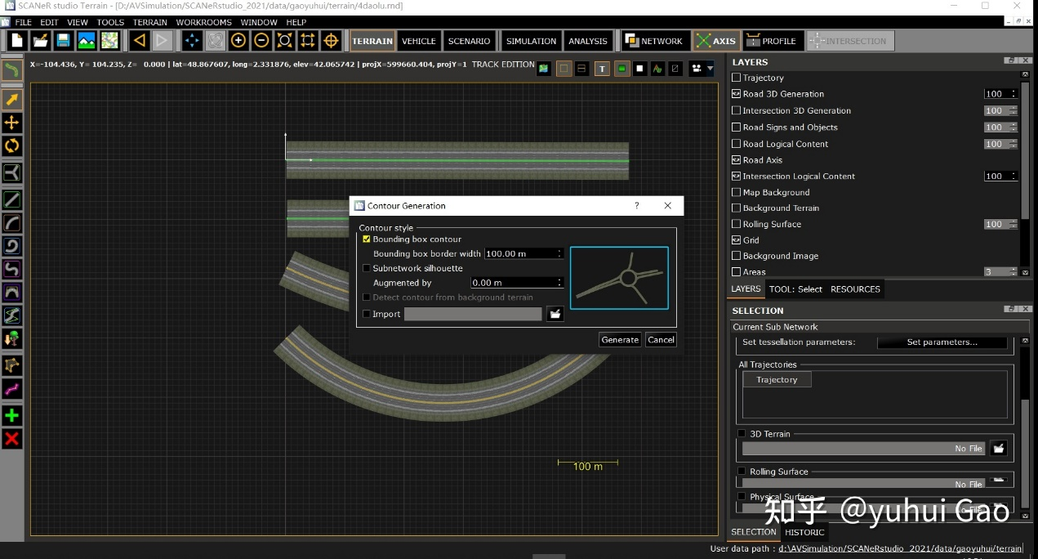Enable Subnetwork silhouette checkbox
Screen dimensions: 1038x559
[x=367, y=268]
